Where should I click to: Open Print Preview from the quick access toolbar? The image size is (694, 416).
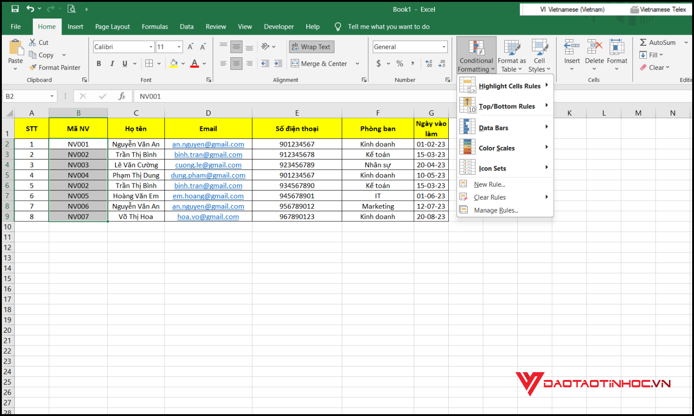(x=71, y=9)
